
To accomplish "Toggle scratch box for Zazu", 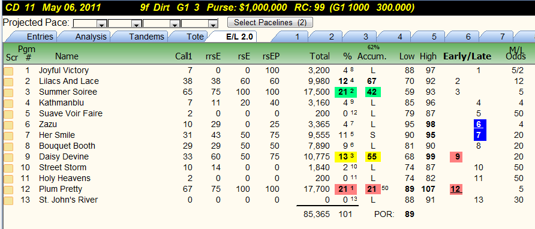I will pos(8,125).
